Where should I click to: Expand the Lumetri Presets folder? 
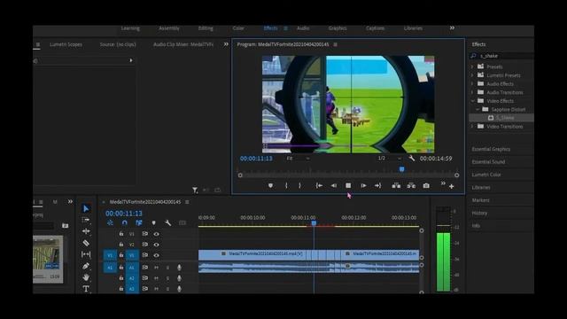point(472,75)
